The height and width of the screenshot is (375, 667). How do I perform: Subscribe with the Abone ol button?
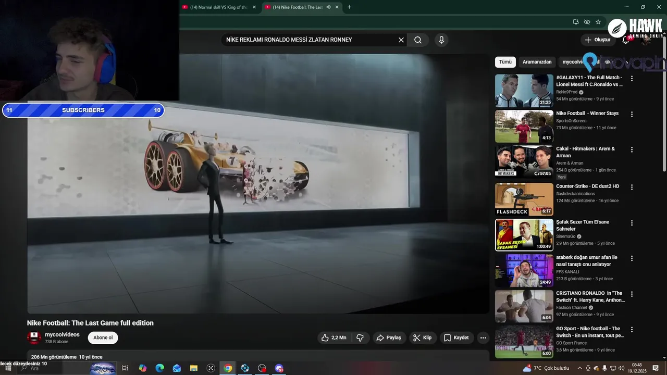103,338
